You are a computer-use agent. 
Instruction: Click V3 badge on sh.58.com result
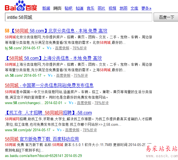[50, 76]
